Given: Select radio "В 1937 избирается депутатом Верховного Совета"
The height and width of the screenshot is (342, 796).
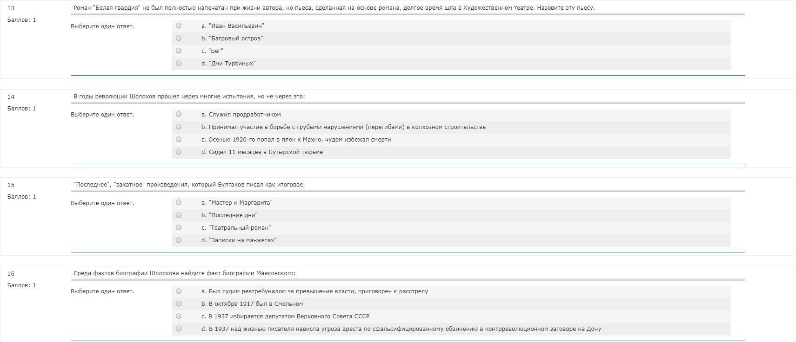Looking at the screenshot, I should (x=179, y=316).
